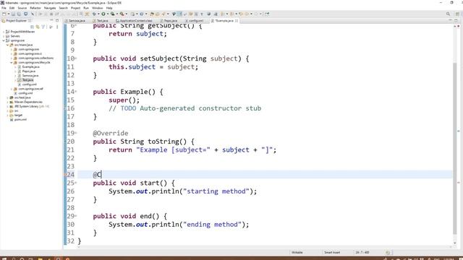Screen dimensions: 463x260
Task: Click the Help menu
Action: point(109,8)
